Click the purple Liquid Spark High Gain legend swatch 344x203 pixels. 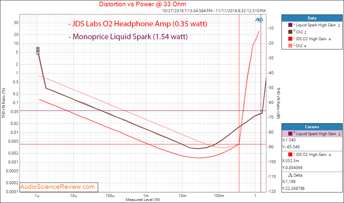[290, 25]
